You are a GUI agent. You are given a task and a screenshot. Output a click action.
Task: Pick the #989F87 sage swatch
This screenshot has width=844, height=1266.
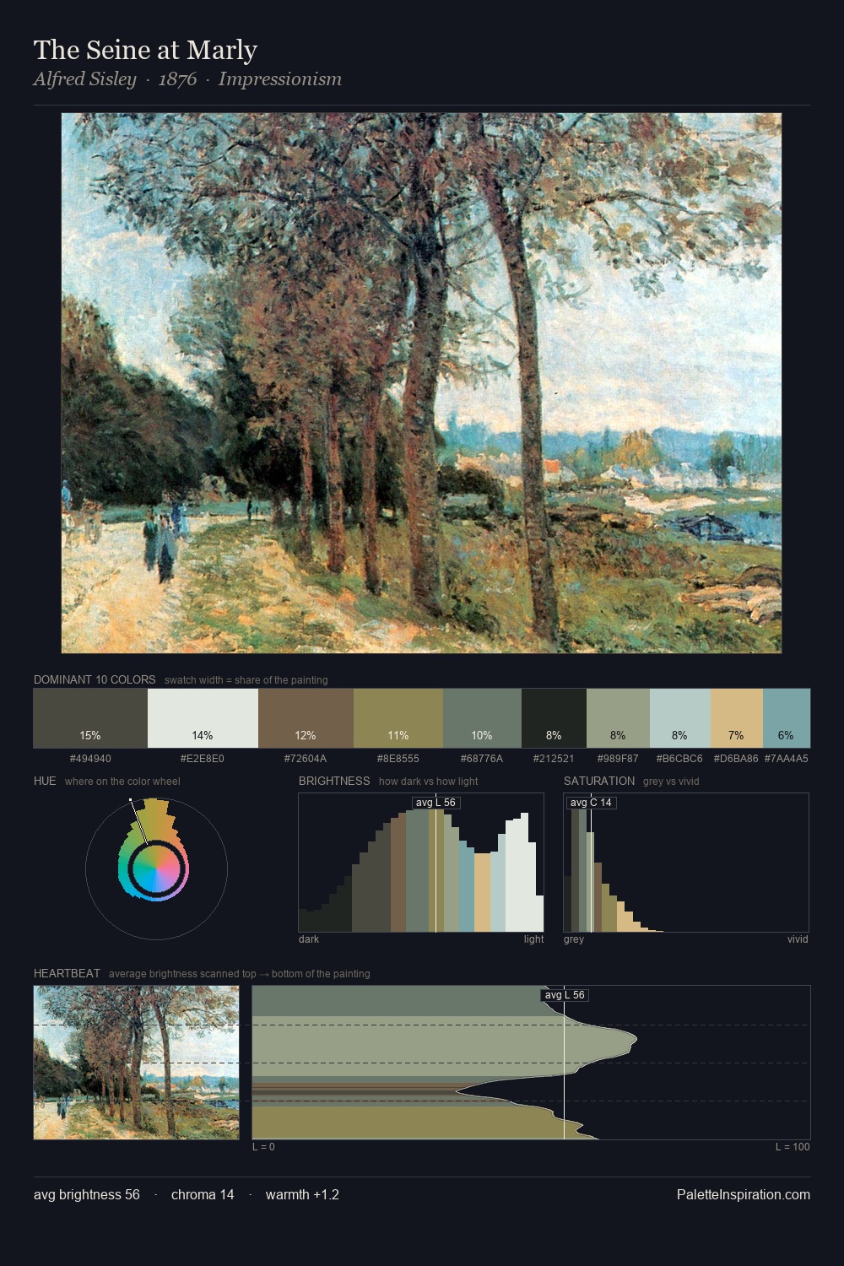pyautogui.click(x=618, y=718)
